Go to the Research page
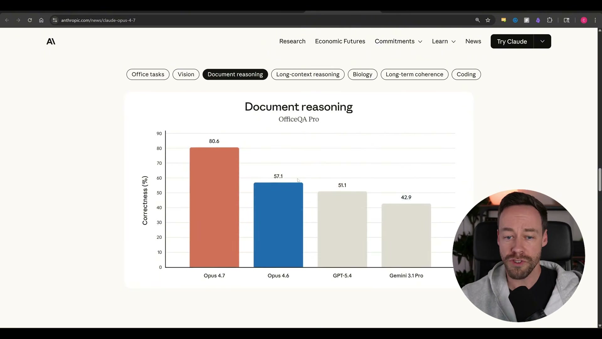This screenshot has height=339, width=602. click(x=292, y=41)
